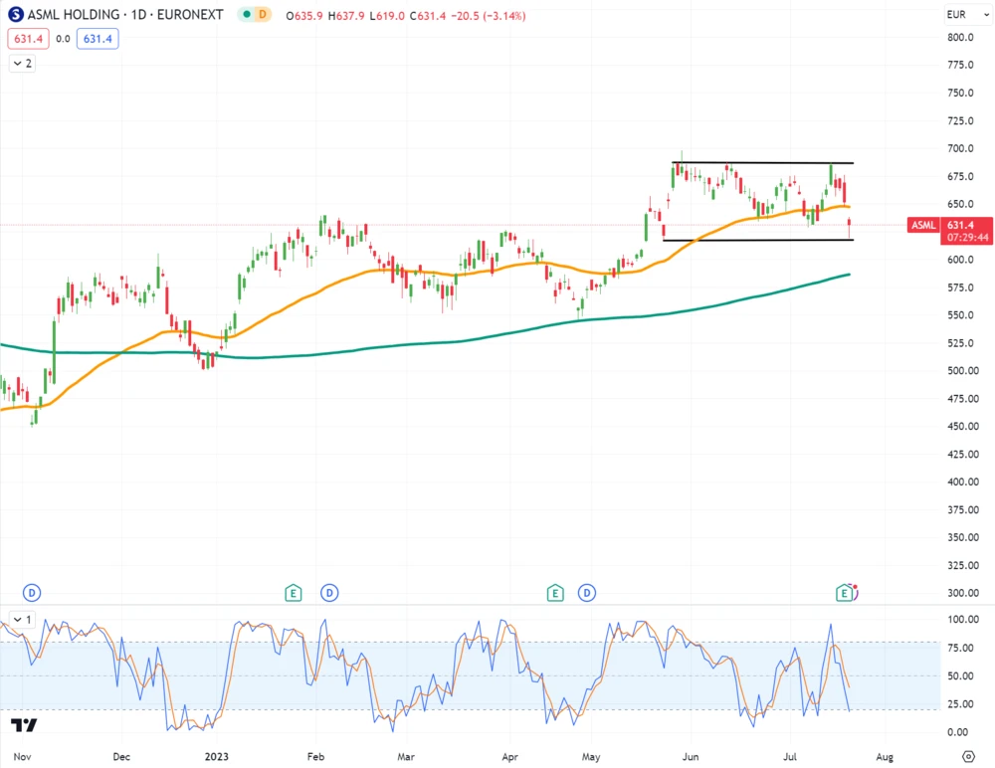The height and width of the screenshot is (768, 995).
Task: Click the April earnings E marker
Action: [x=555, y=593]
